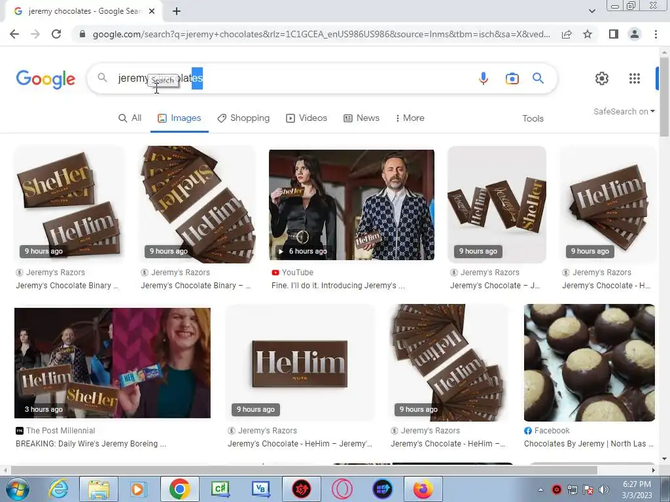The height and width of the screenshot is (502, 670).
Task: Search by image with the camera icon
Action: [x=512, y=78]
